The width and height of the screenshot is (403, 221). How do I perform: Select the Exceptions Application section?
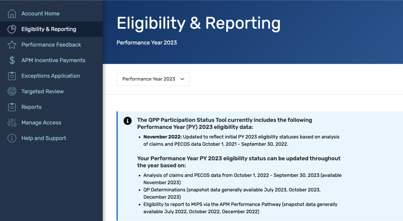point(51,76)
